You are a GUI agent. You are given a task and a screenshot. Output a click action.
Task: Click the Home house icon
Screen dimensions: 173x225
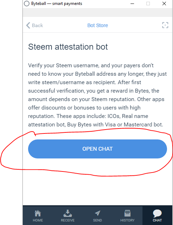click(x=38, y=213)
